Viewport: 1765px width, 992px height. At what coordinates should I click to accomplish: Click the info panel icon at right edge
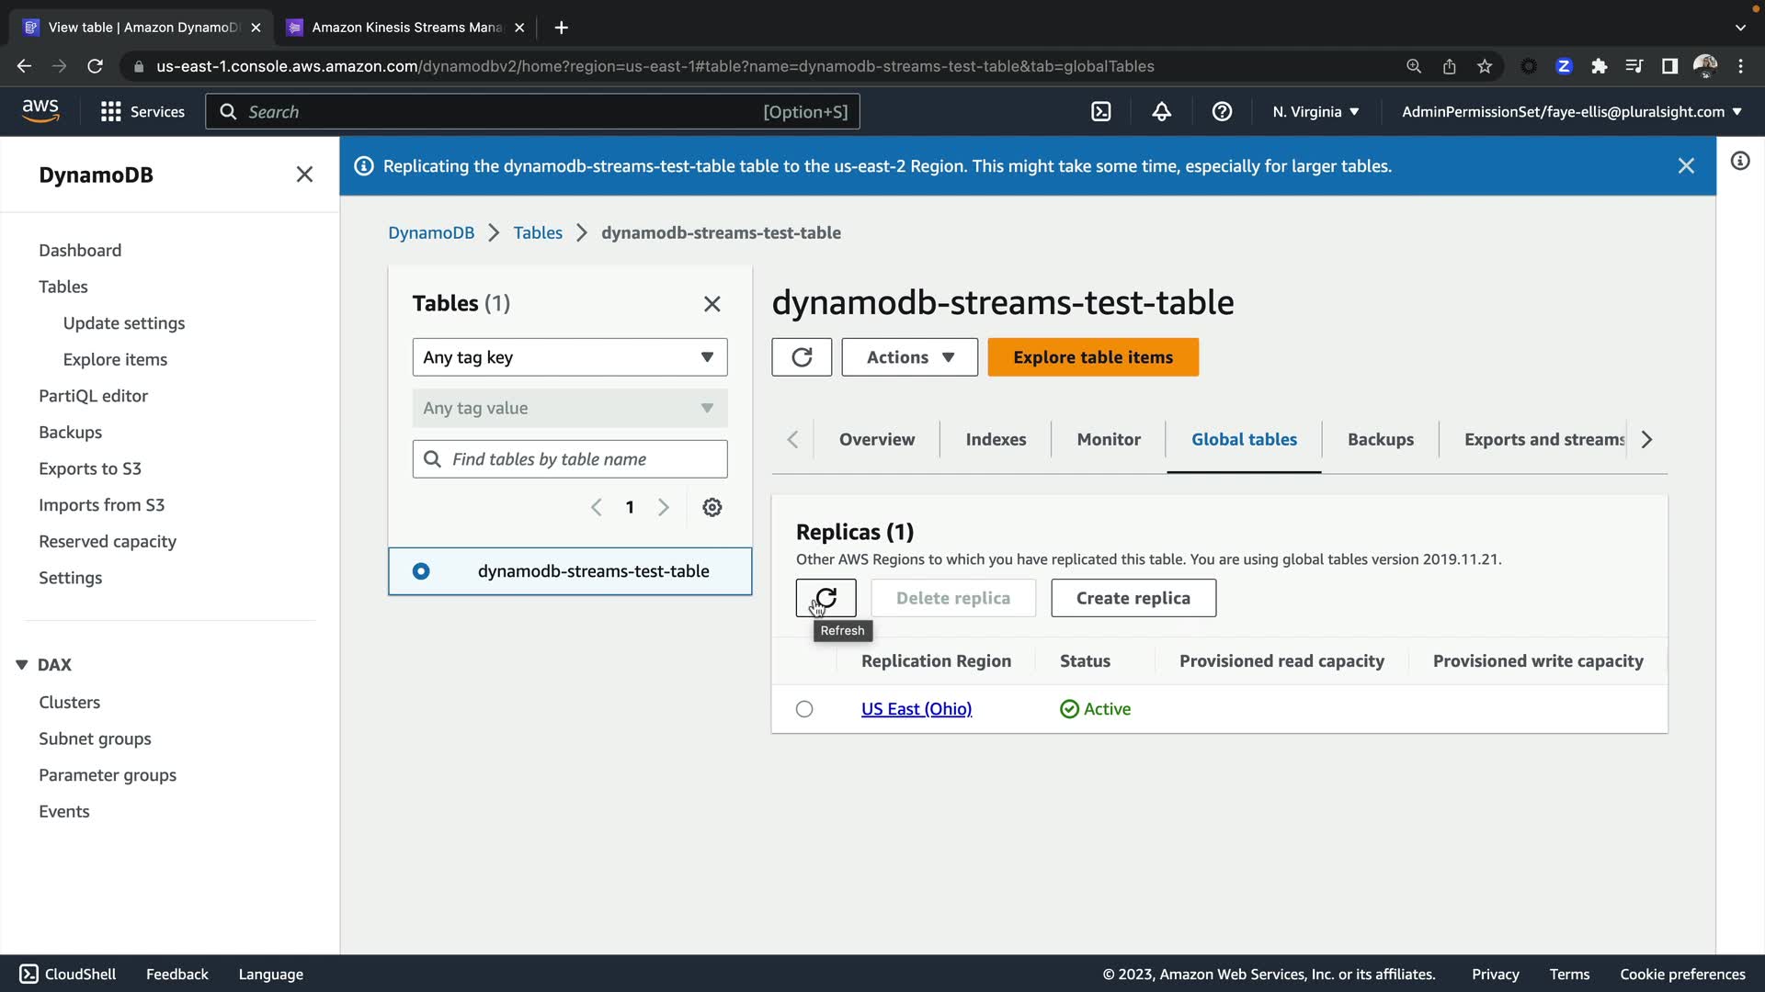point(1739,162)
